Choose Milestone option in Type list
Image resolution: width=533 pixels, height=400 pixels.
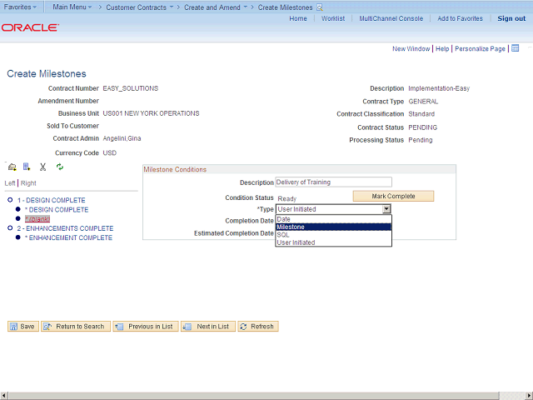click(333, 227)
